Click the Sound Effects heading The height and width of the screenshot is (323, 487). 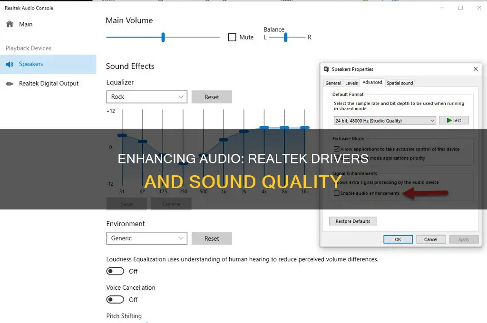(130, 66)
